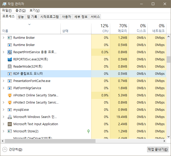
Task: Select the PlatFormMgrService row name
Action: pyautogui.click(x=27, y=88)
